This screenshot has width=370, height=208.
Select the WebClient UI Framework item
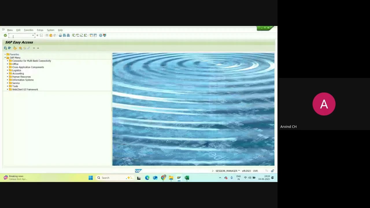25,89
